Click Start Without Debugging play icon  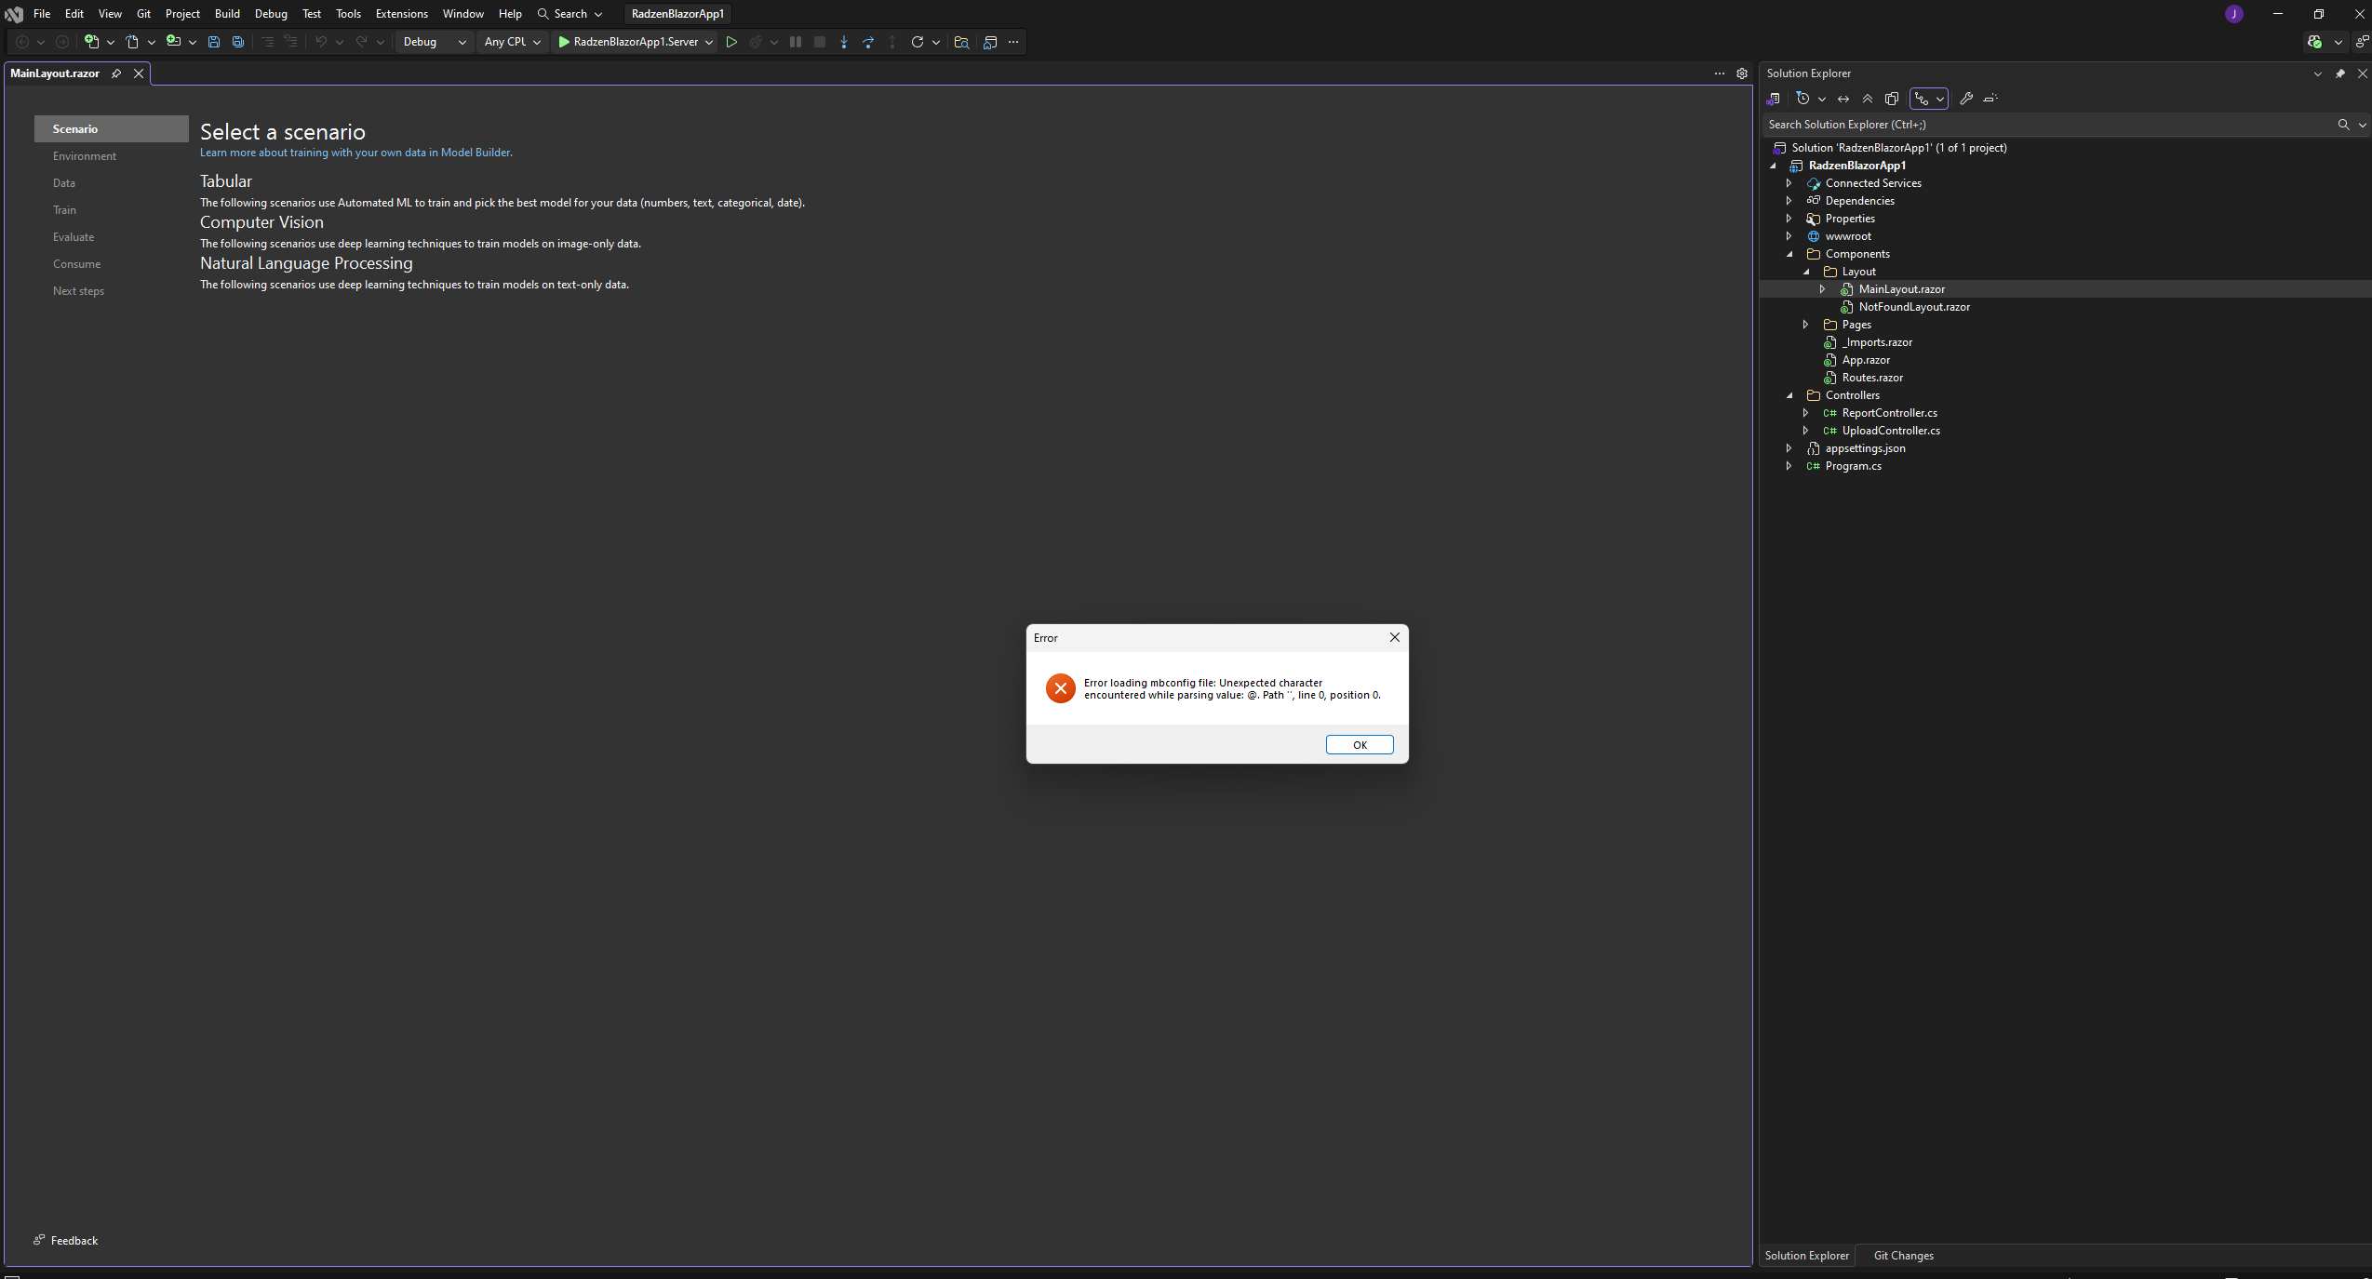point(731,42)
